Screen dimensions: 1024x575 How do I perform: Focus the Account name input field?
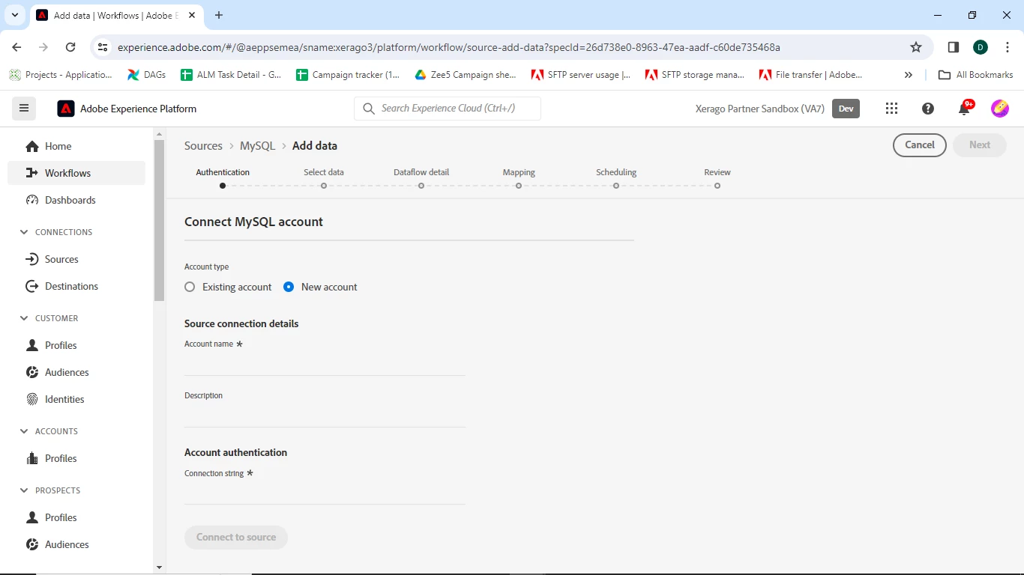coord(325,364)
